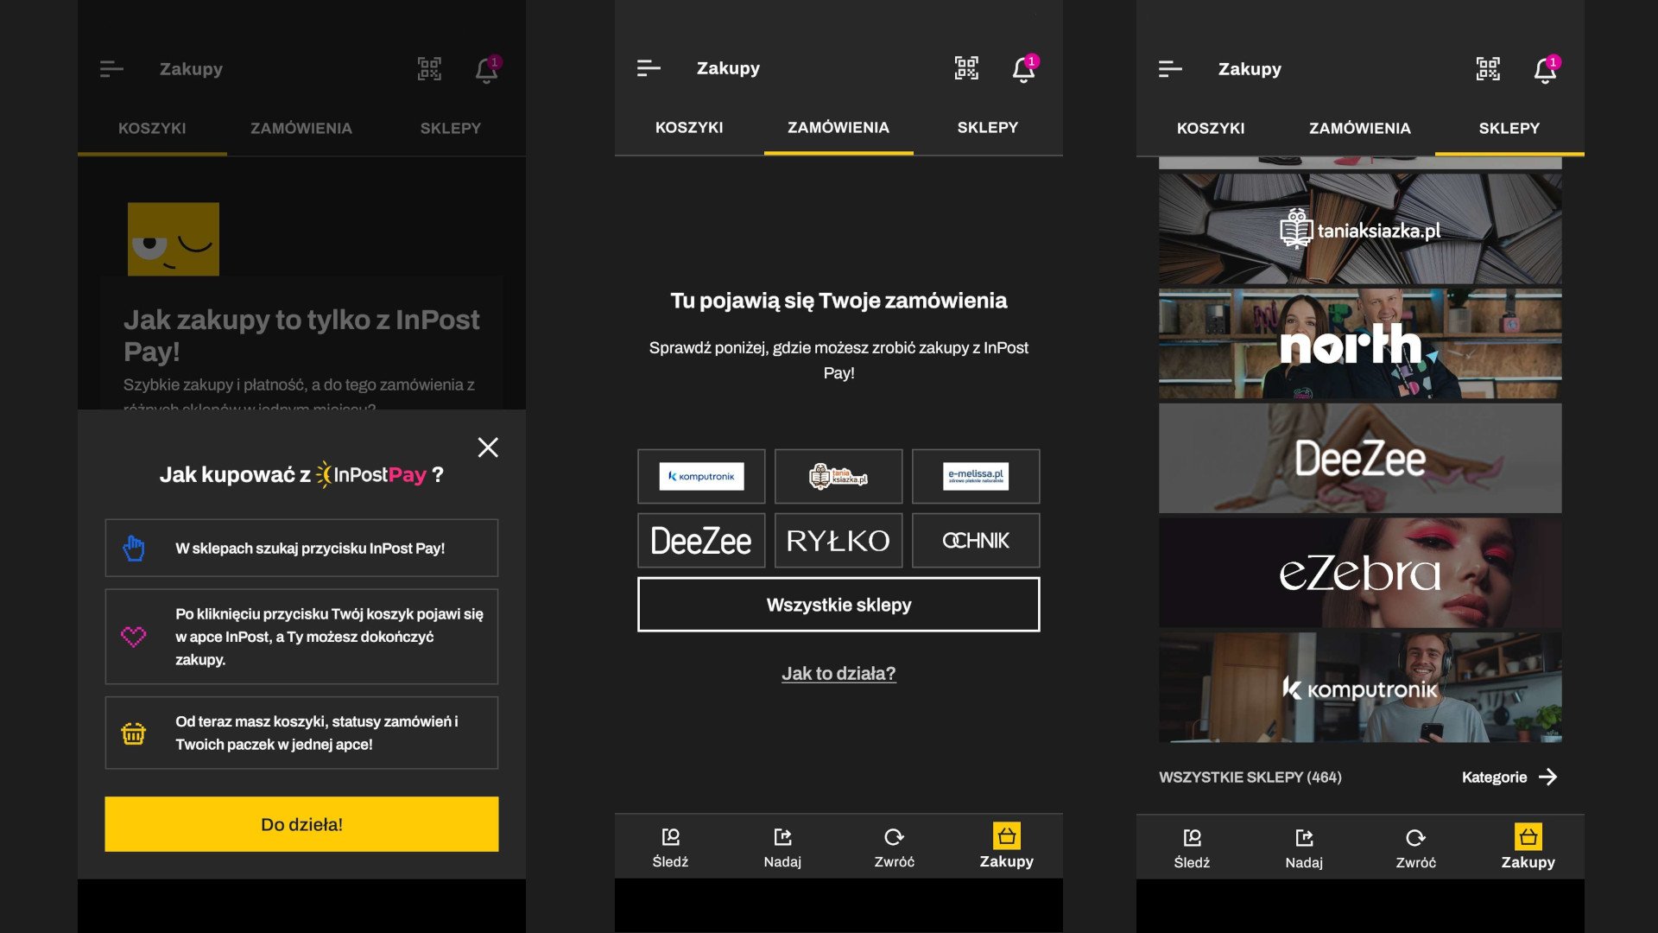
Task: Select the ZAMÓWIENIA tab in middle screen
Action: 838,128
